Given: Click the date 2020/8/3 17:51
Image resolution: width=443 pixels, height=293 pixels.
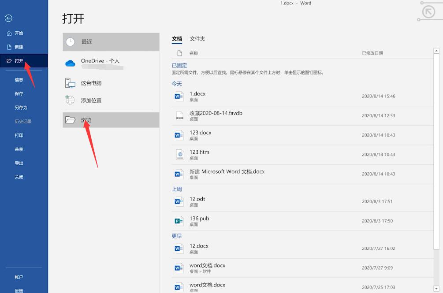Looking at the screenshot, I should click(x=377, y=201).
